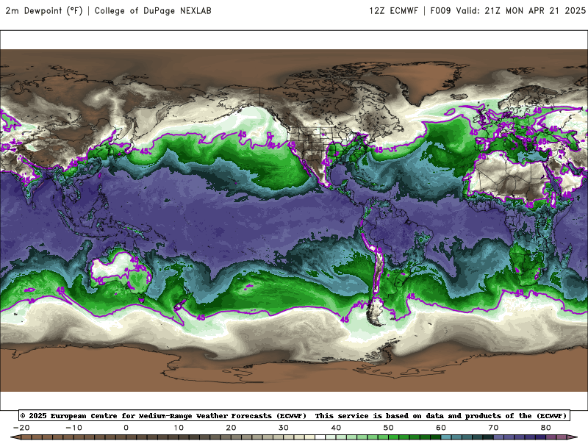
Task: Click the Sahara dry region in Africa
Action: point(506,176)
